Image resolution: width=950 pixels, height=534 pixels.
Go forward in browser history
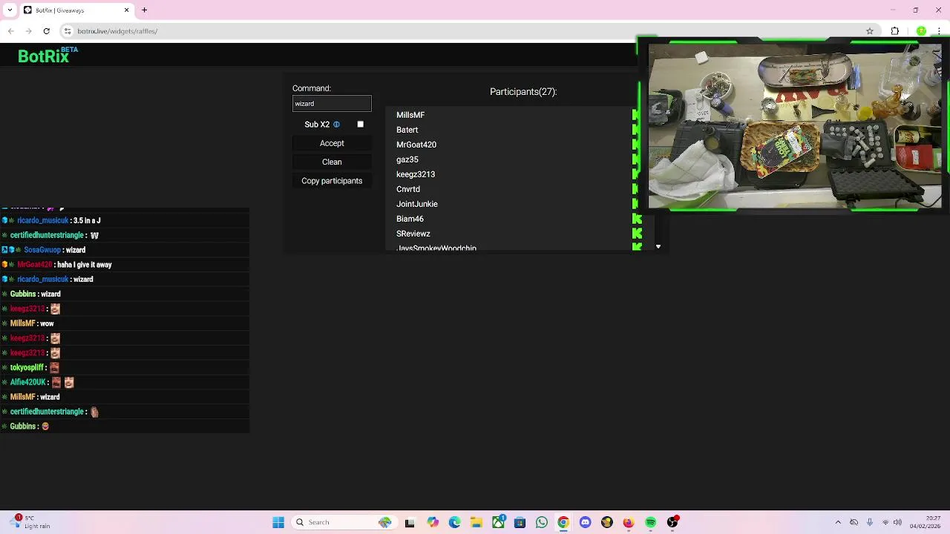28,31
